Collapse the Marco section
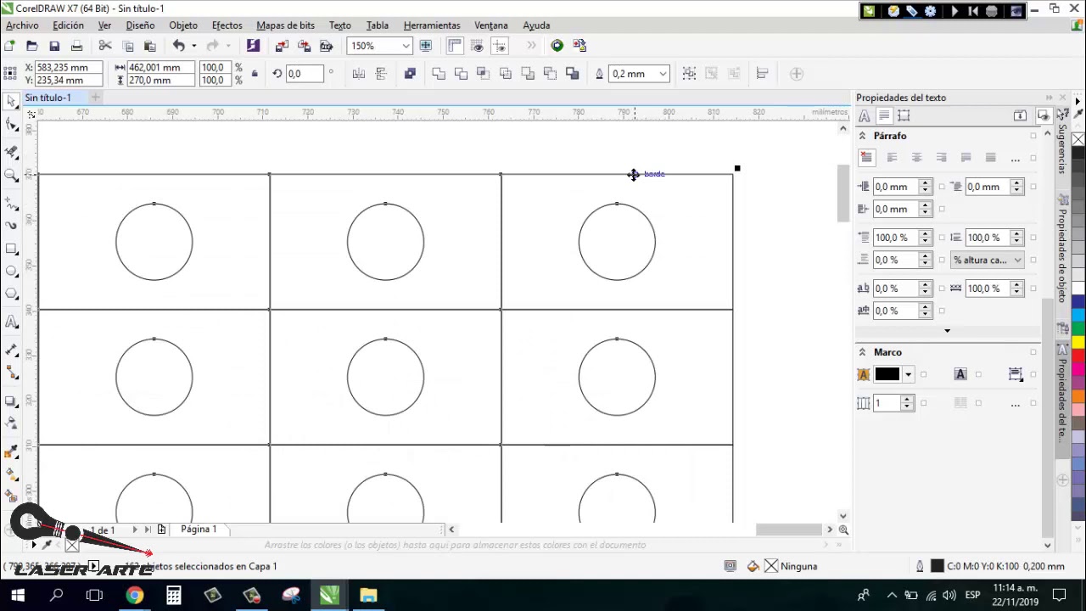 [862, 352]
